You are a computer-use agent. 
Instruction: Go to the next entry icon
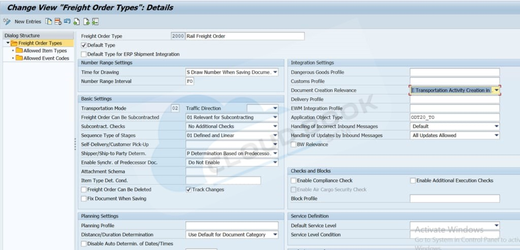[x=86, y=22]
